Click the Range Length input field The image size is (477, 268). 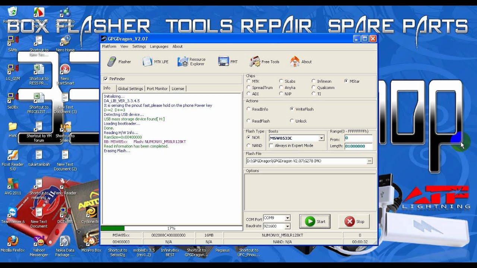tap(358, 146)
